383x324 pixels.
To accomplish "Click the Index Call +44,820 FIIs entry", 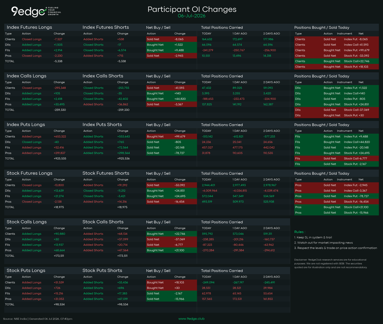I will click(x=336, y=142).
